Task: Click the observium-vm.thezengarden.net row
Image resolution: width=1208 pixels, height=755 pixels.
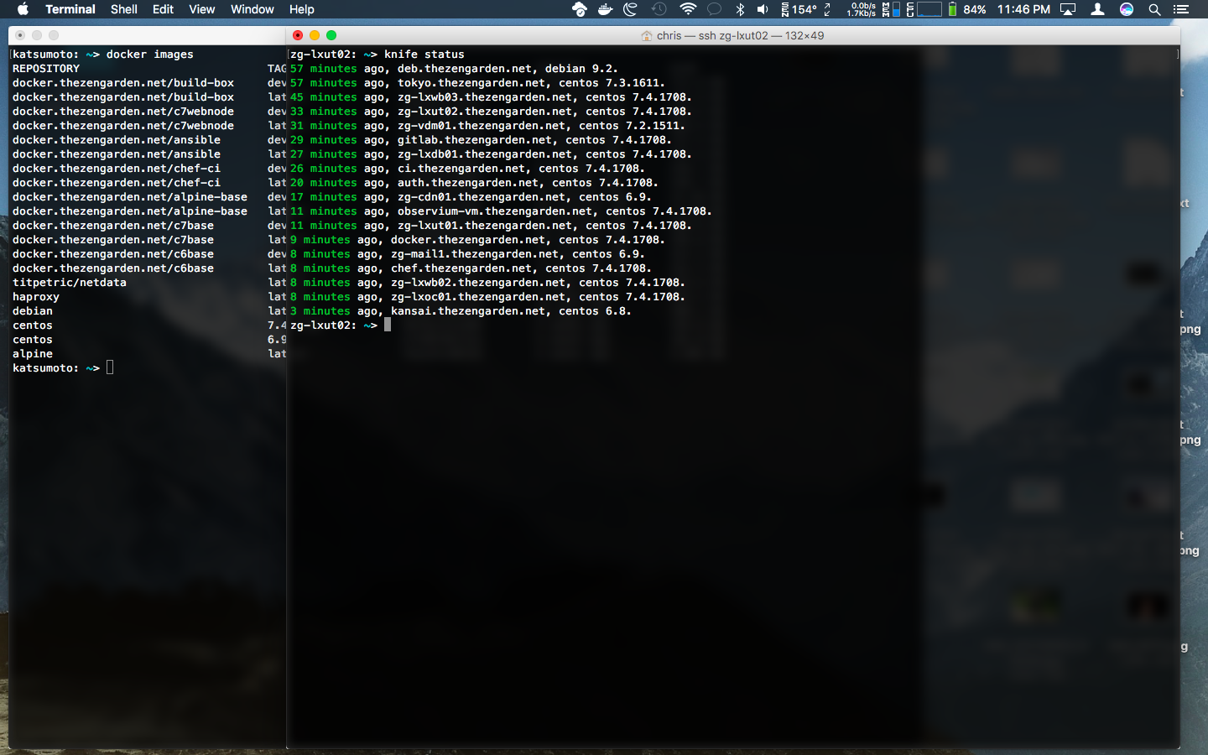Action: pyautogui.click(x=501, y=211)
